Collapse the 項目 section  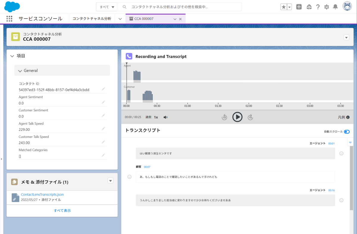coord(12,56)
